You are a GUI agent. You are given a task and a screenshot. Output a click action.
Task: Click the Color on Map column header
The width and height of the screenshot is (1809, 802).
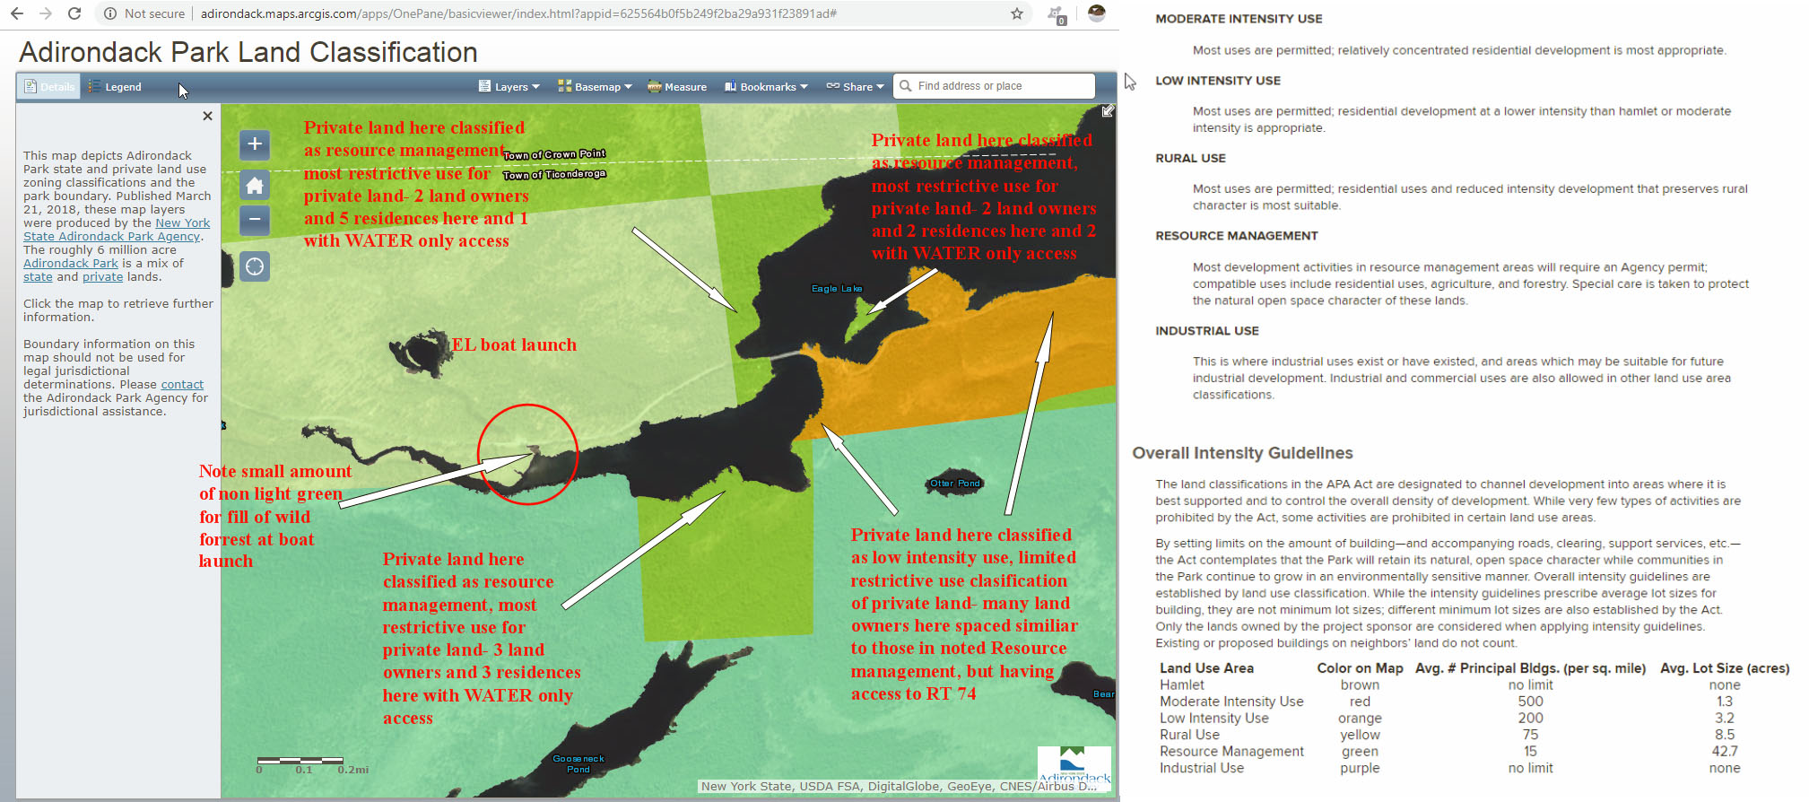(1360, 668)
